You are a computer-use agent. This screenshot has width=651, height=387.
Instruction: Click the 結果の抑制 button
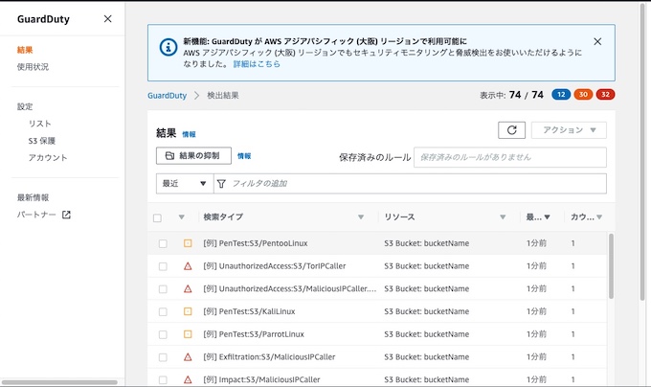[193, 156]
